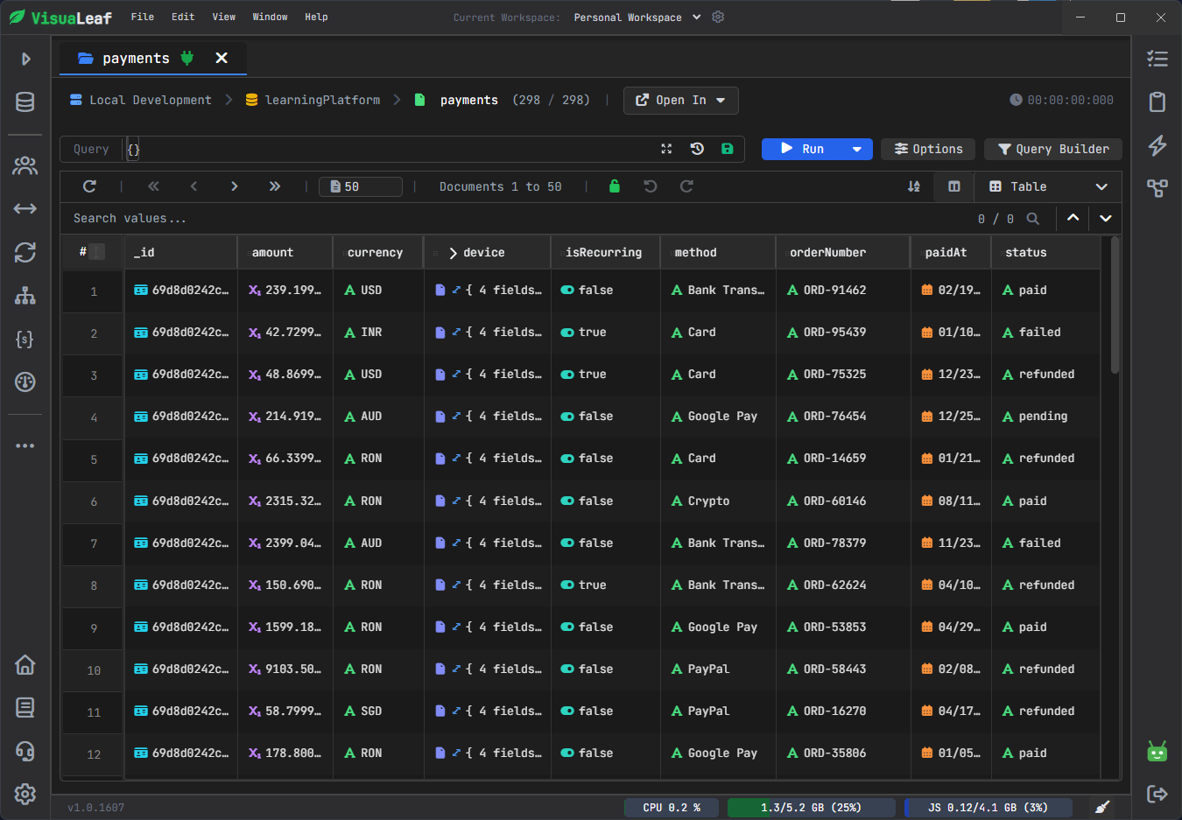Image resolution: width=1182 pixels, height=820 pixels.
Task: Open the clipboard icon in right sidebar
Action: click(1157, 102)
